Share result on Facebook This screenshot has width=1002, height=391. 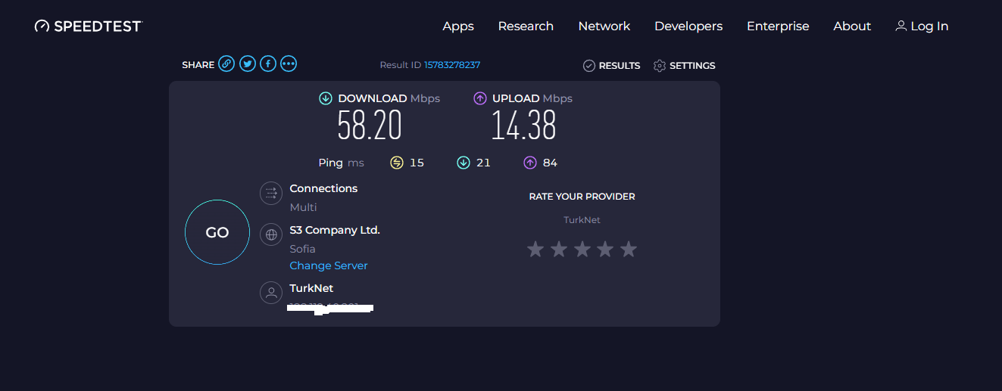pos(267,64)
